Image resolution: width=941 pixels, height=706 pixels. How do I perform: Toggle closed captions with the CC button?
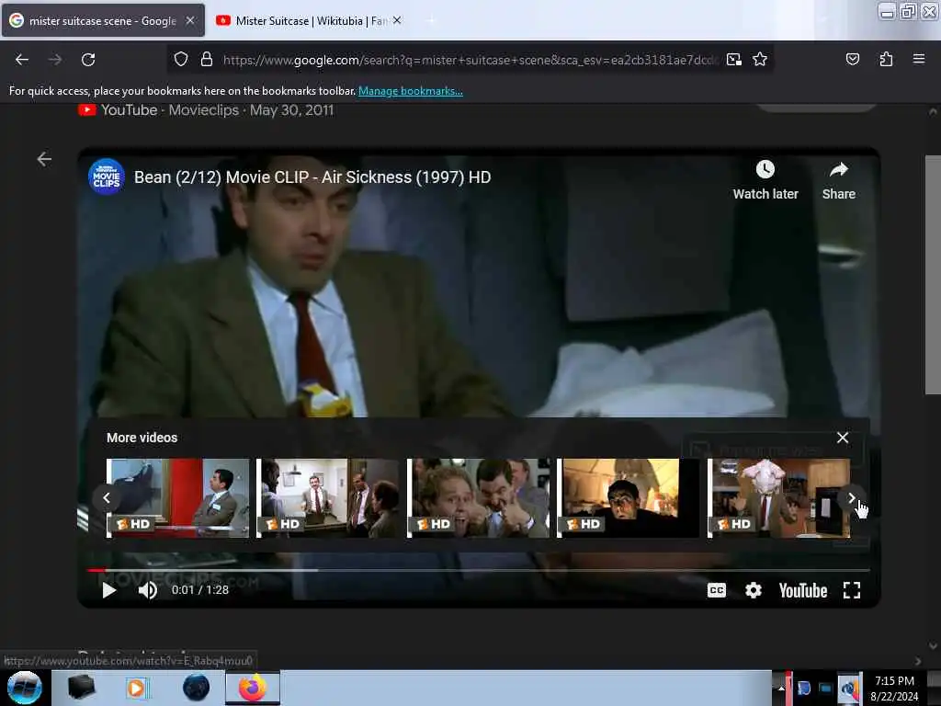[x=717, y=590]
